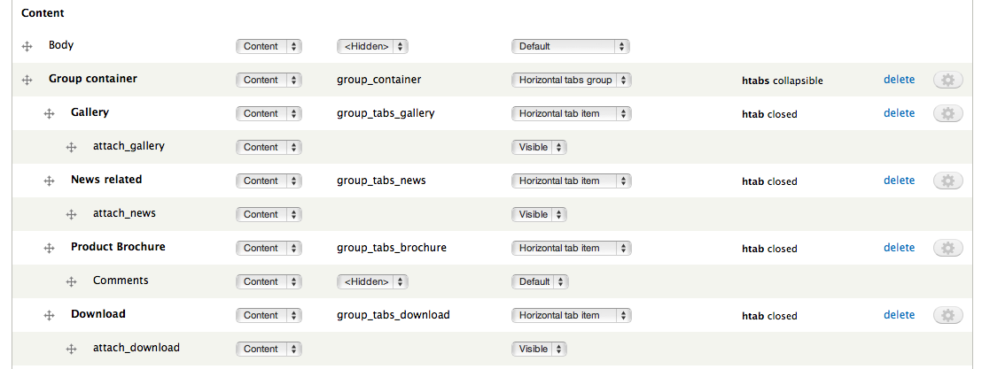Screen dimensions: 982x369
Task: Open the gear settings for Download group
Action: (x=947, y=315)
